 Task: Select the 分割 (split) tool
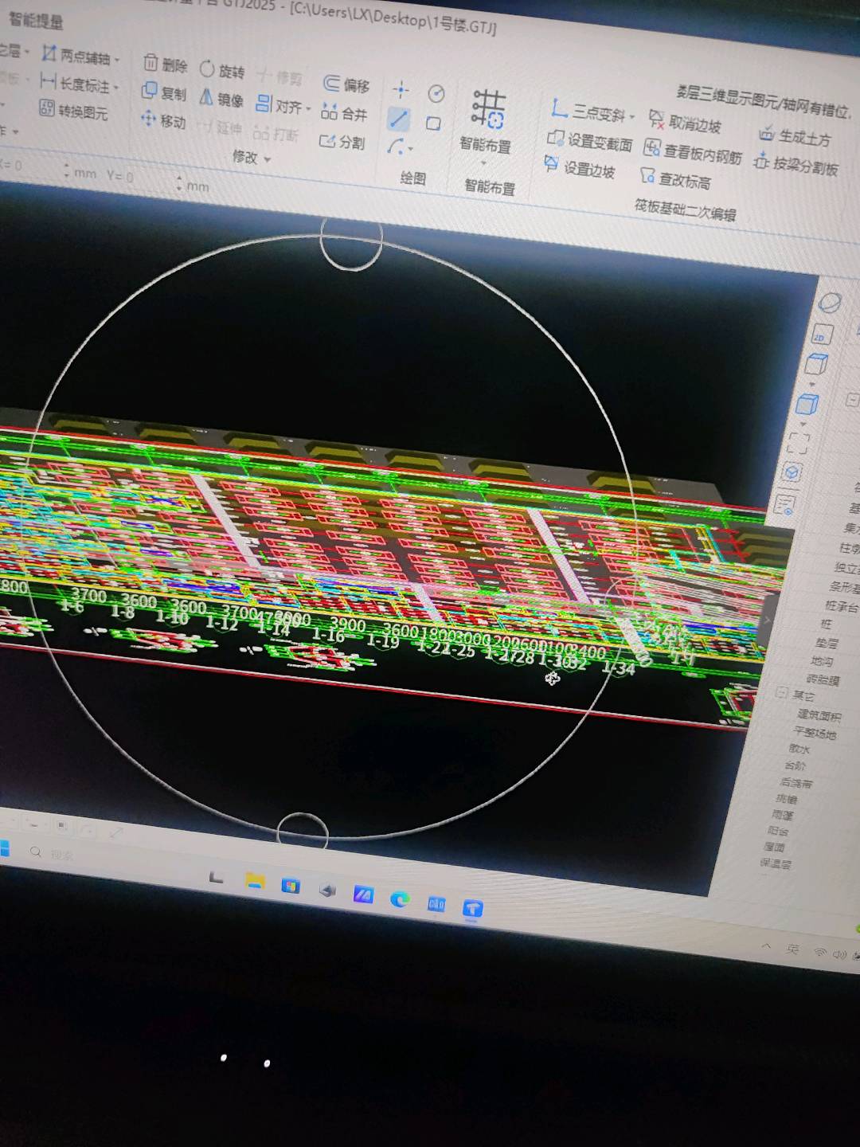click(342, 142)
